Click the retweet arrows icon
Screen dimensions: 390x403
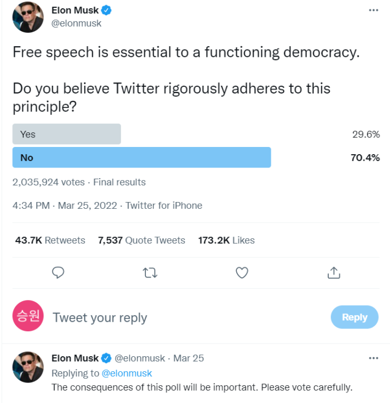coord(150,273)
